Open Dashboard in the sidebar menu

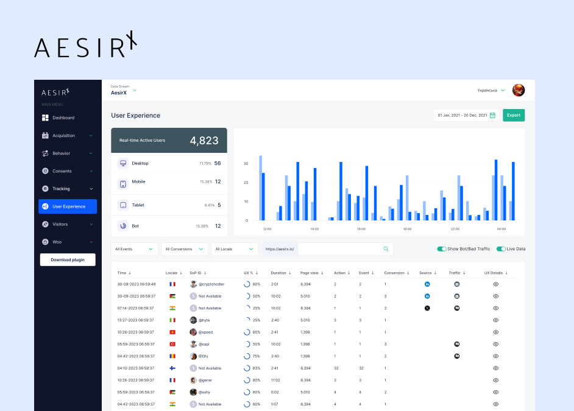tap(63, 118)
